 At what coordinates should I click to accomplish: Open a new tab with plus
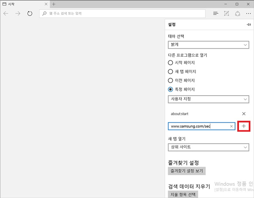(54, 4)
